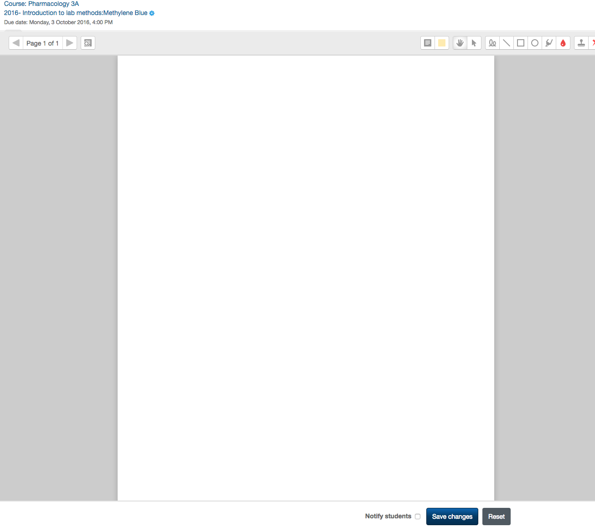Select the rectangle tool

pos(521,43)
